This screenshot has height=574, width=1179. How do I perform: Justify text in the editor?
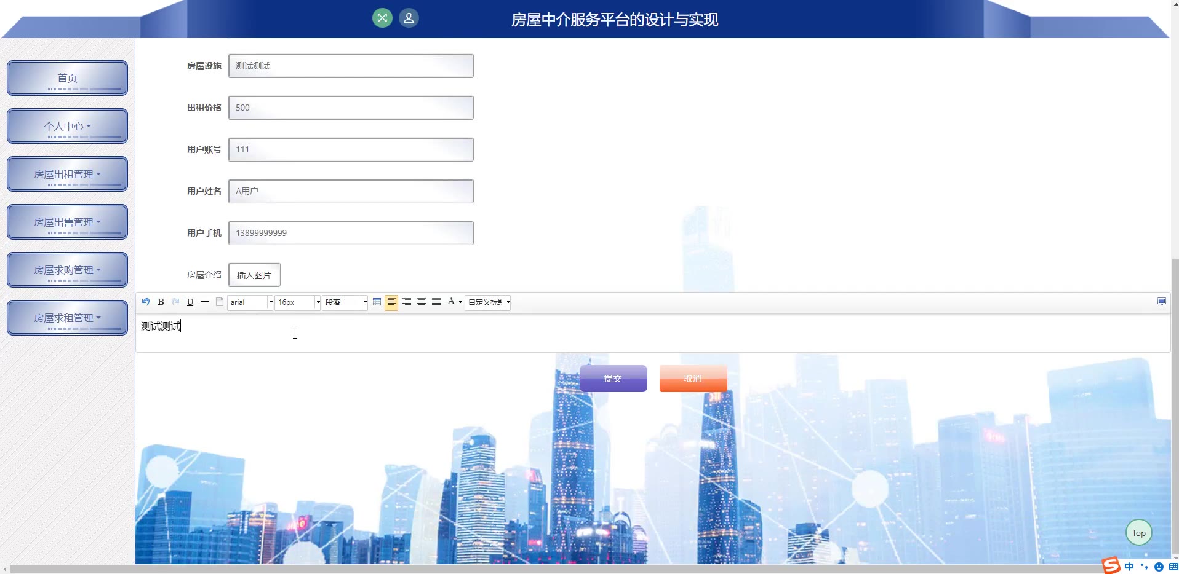[436, 302]
